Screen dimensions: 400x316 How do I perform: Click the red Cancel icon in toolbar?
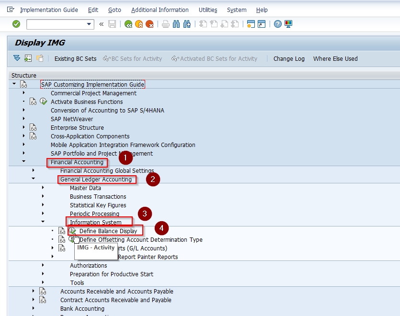[x=149, y=24]
